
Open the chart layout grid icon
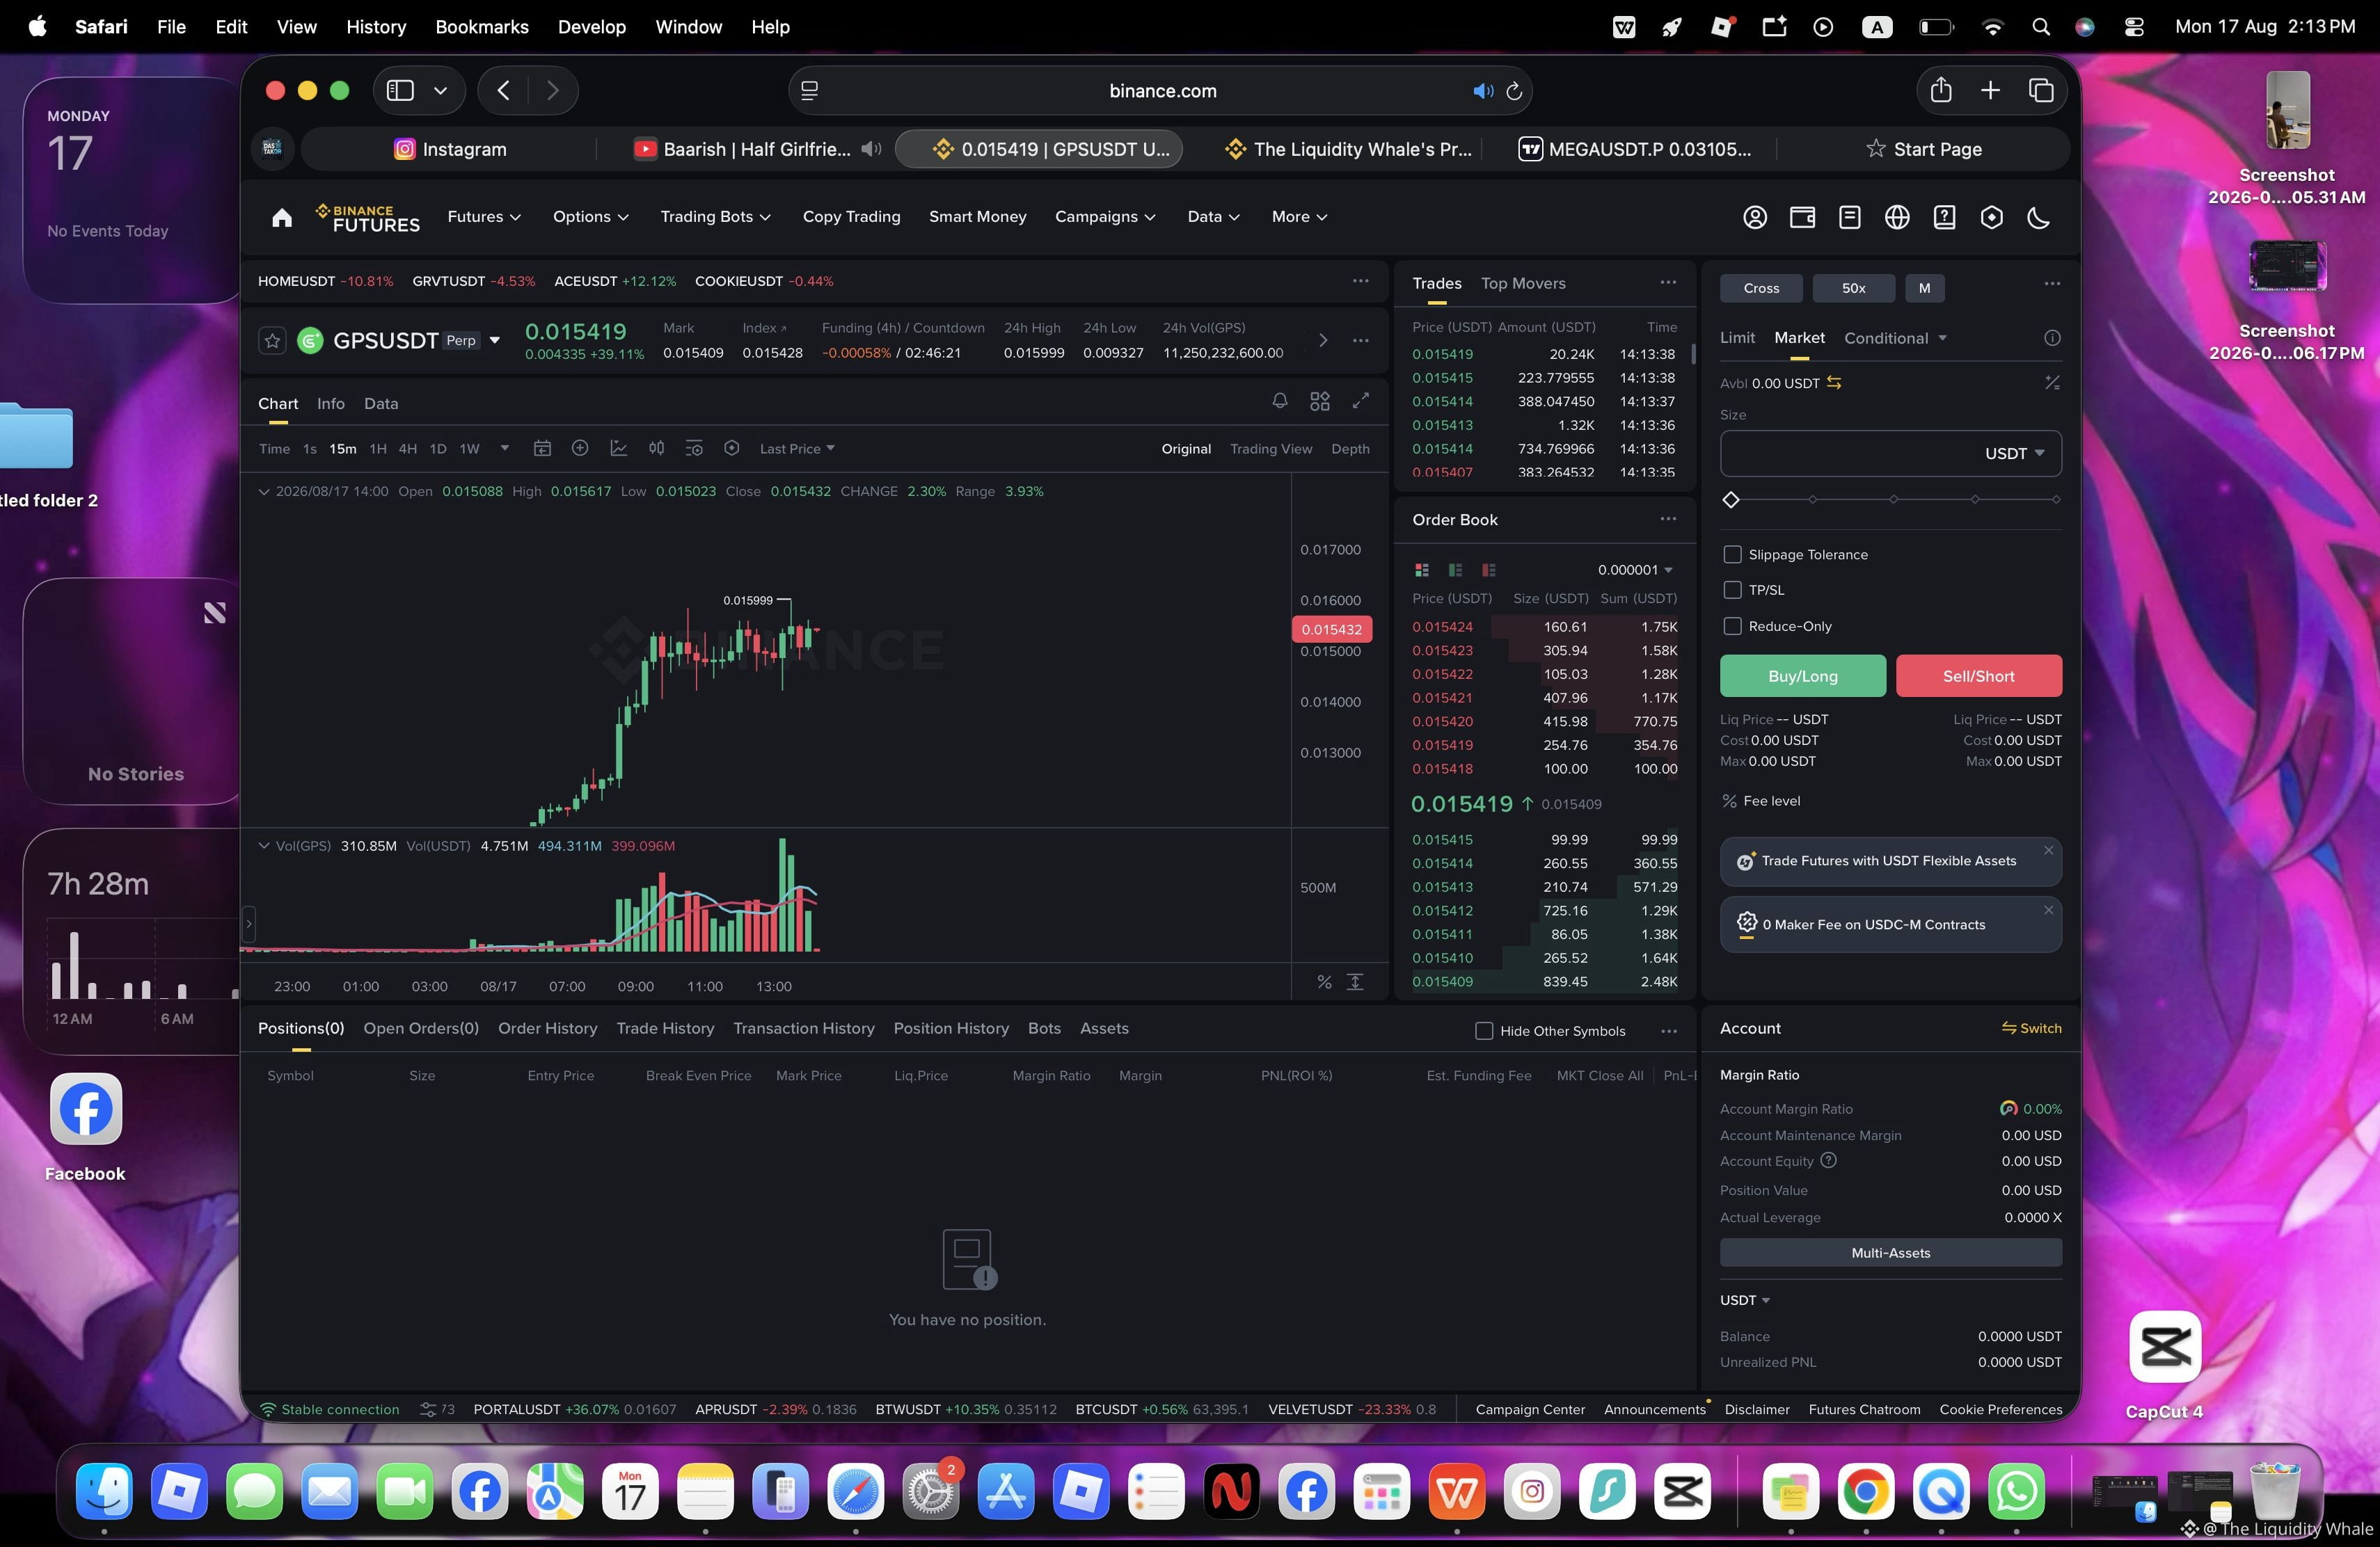click(x=1320, y=401)
